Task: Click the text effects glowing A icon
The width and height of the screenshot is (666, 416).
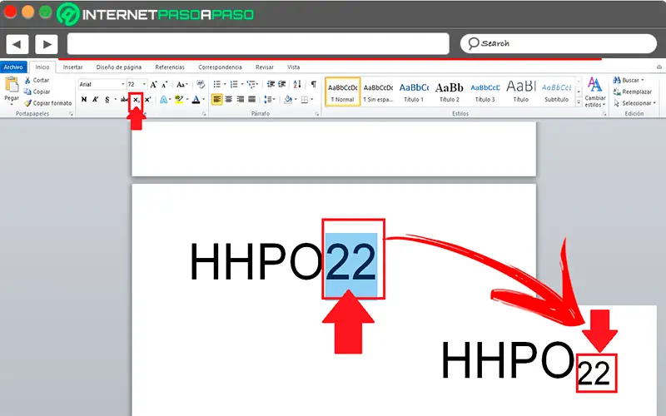Action: coord(163,99)
